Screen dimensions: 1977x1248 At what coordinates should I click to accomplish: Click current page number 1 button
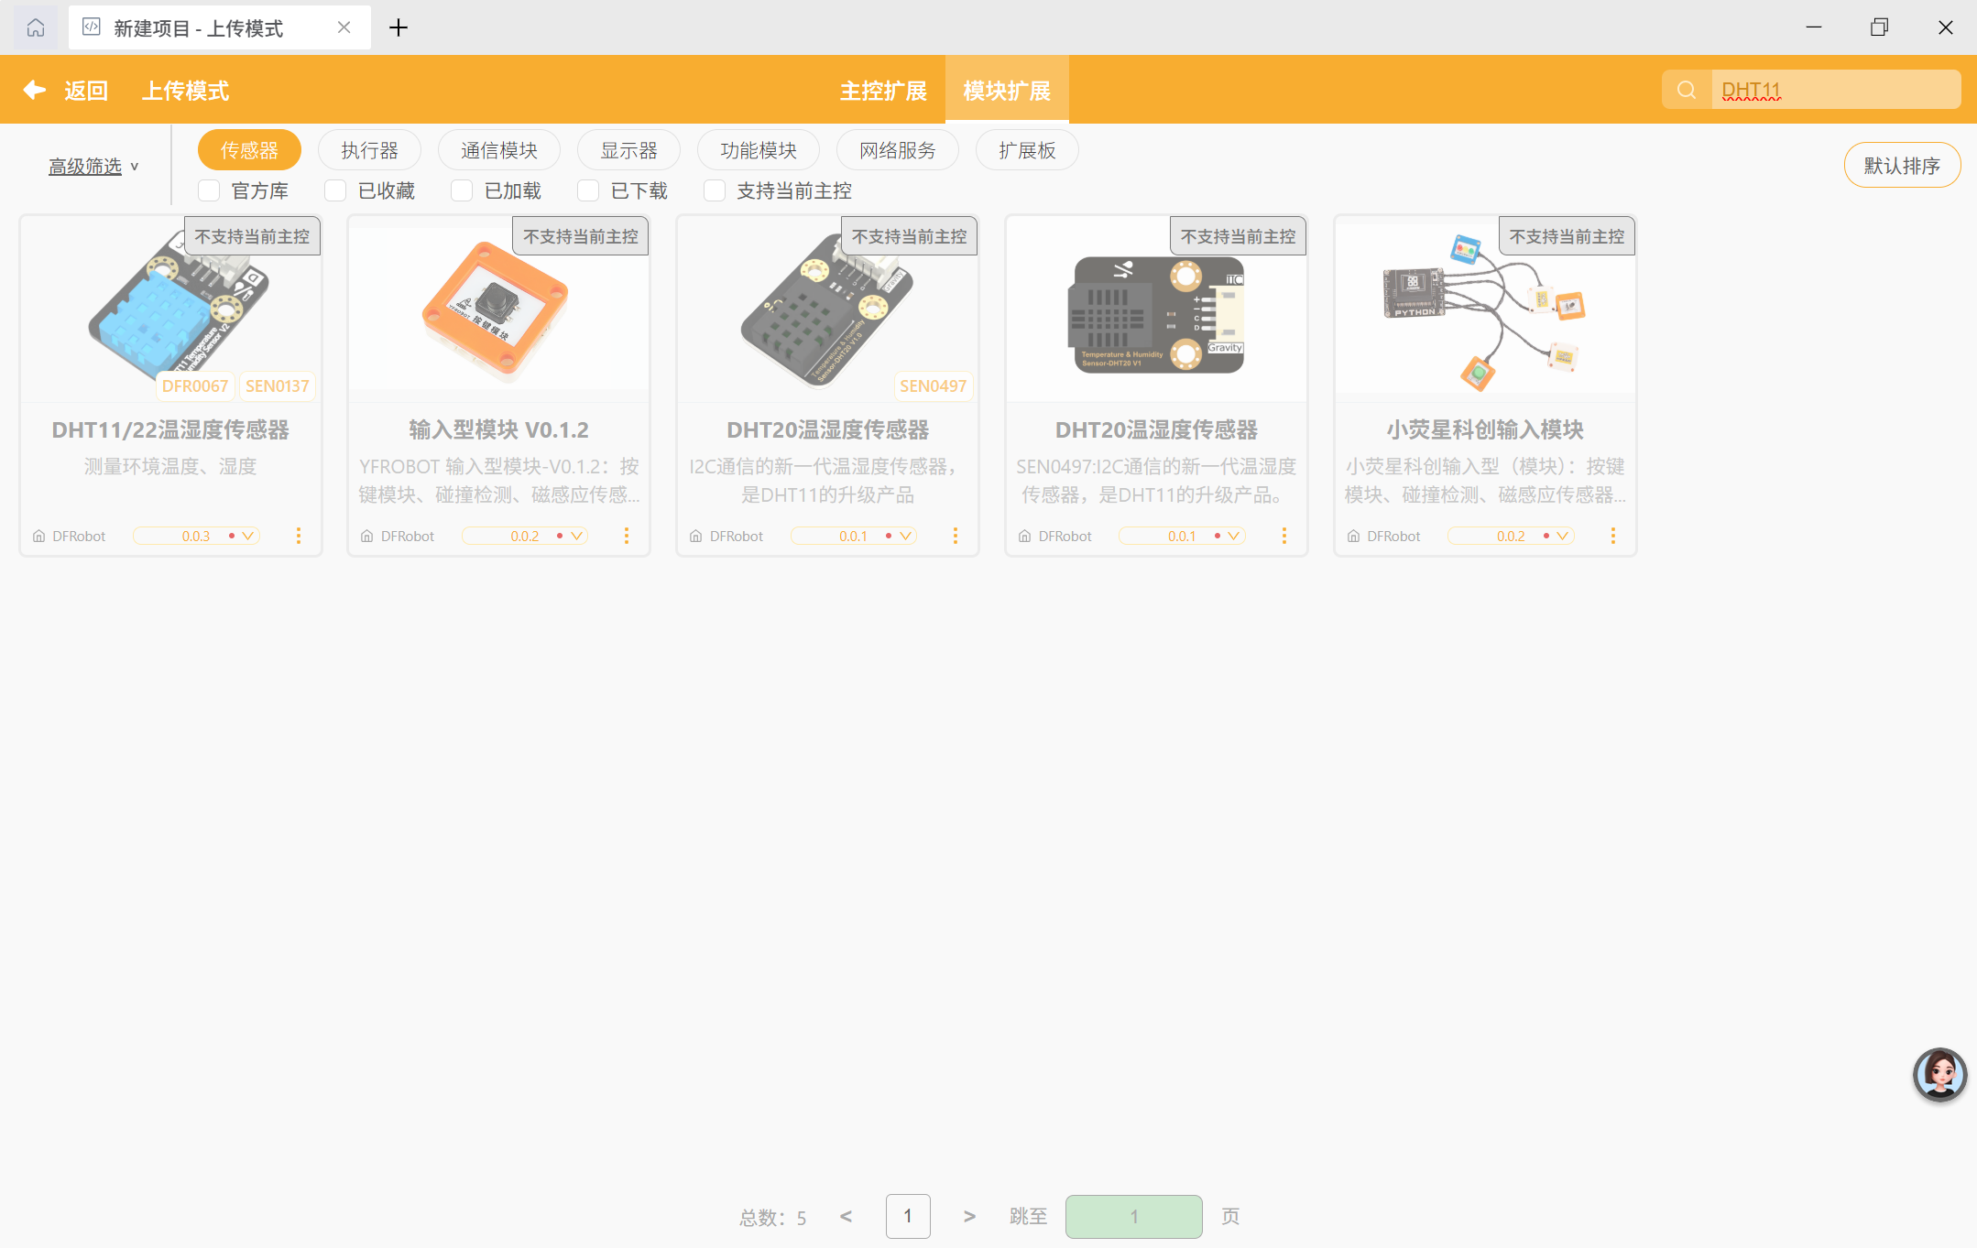pos(908,1216)
